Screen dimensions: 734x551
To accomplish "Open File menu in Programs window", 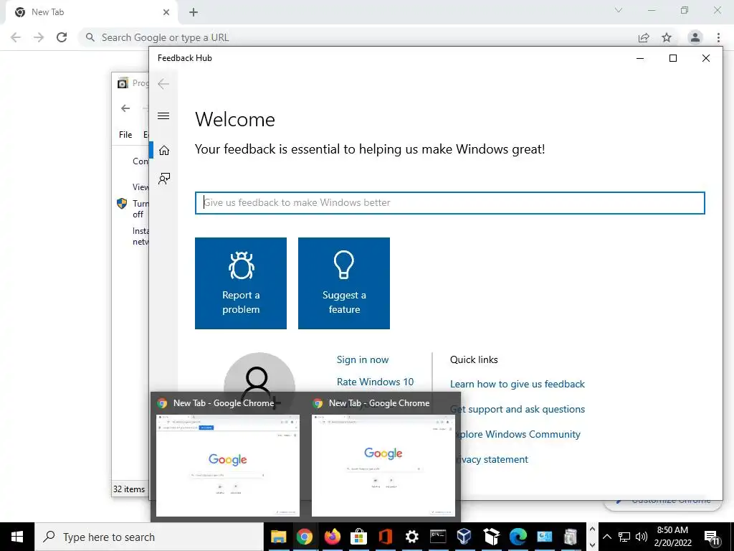I will point(125,135).
